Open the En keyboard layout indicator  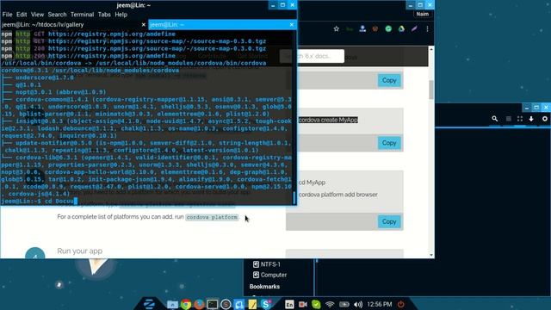289,304
